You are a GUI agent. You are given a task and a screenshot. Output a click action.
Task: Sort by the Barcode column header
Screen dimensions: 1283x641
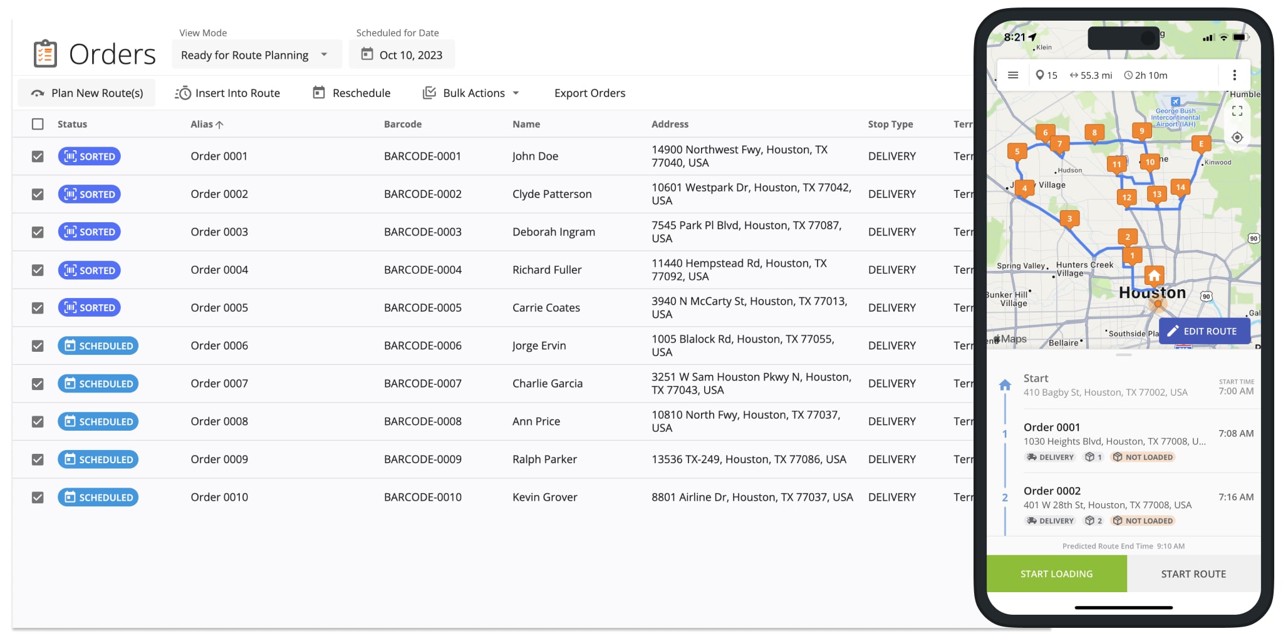[403, 124]
